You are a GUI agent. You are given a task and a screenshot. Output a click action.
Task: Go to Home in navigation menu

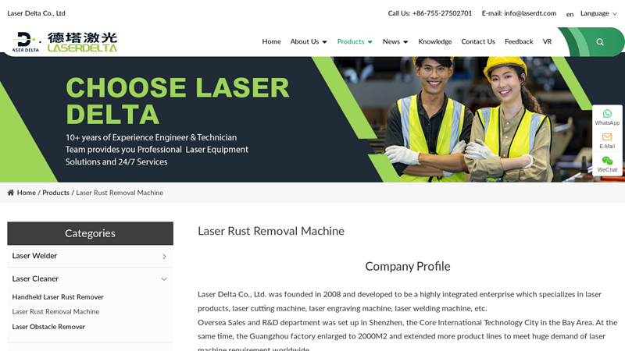[x=271, y=42]
